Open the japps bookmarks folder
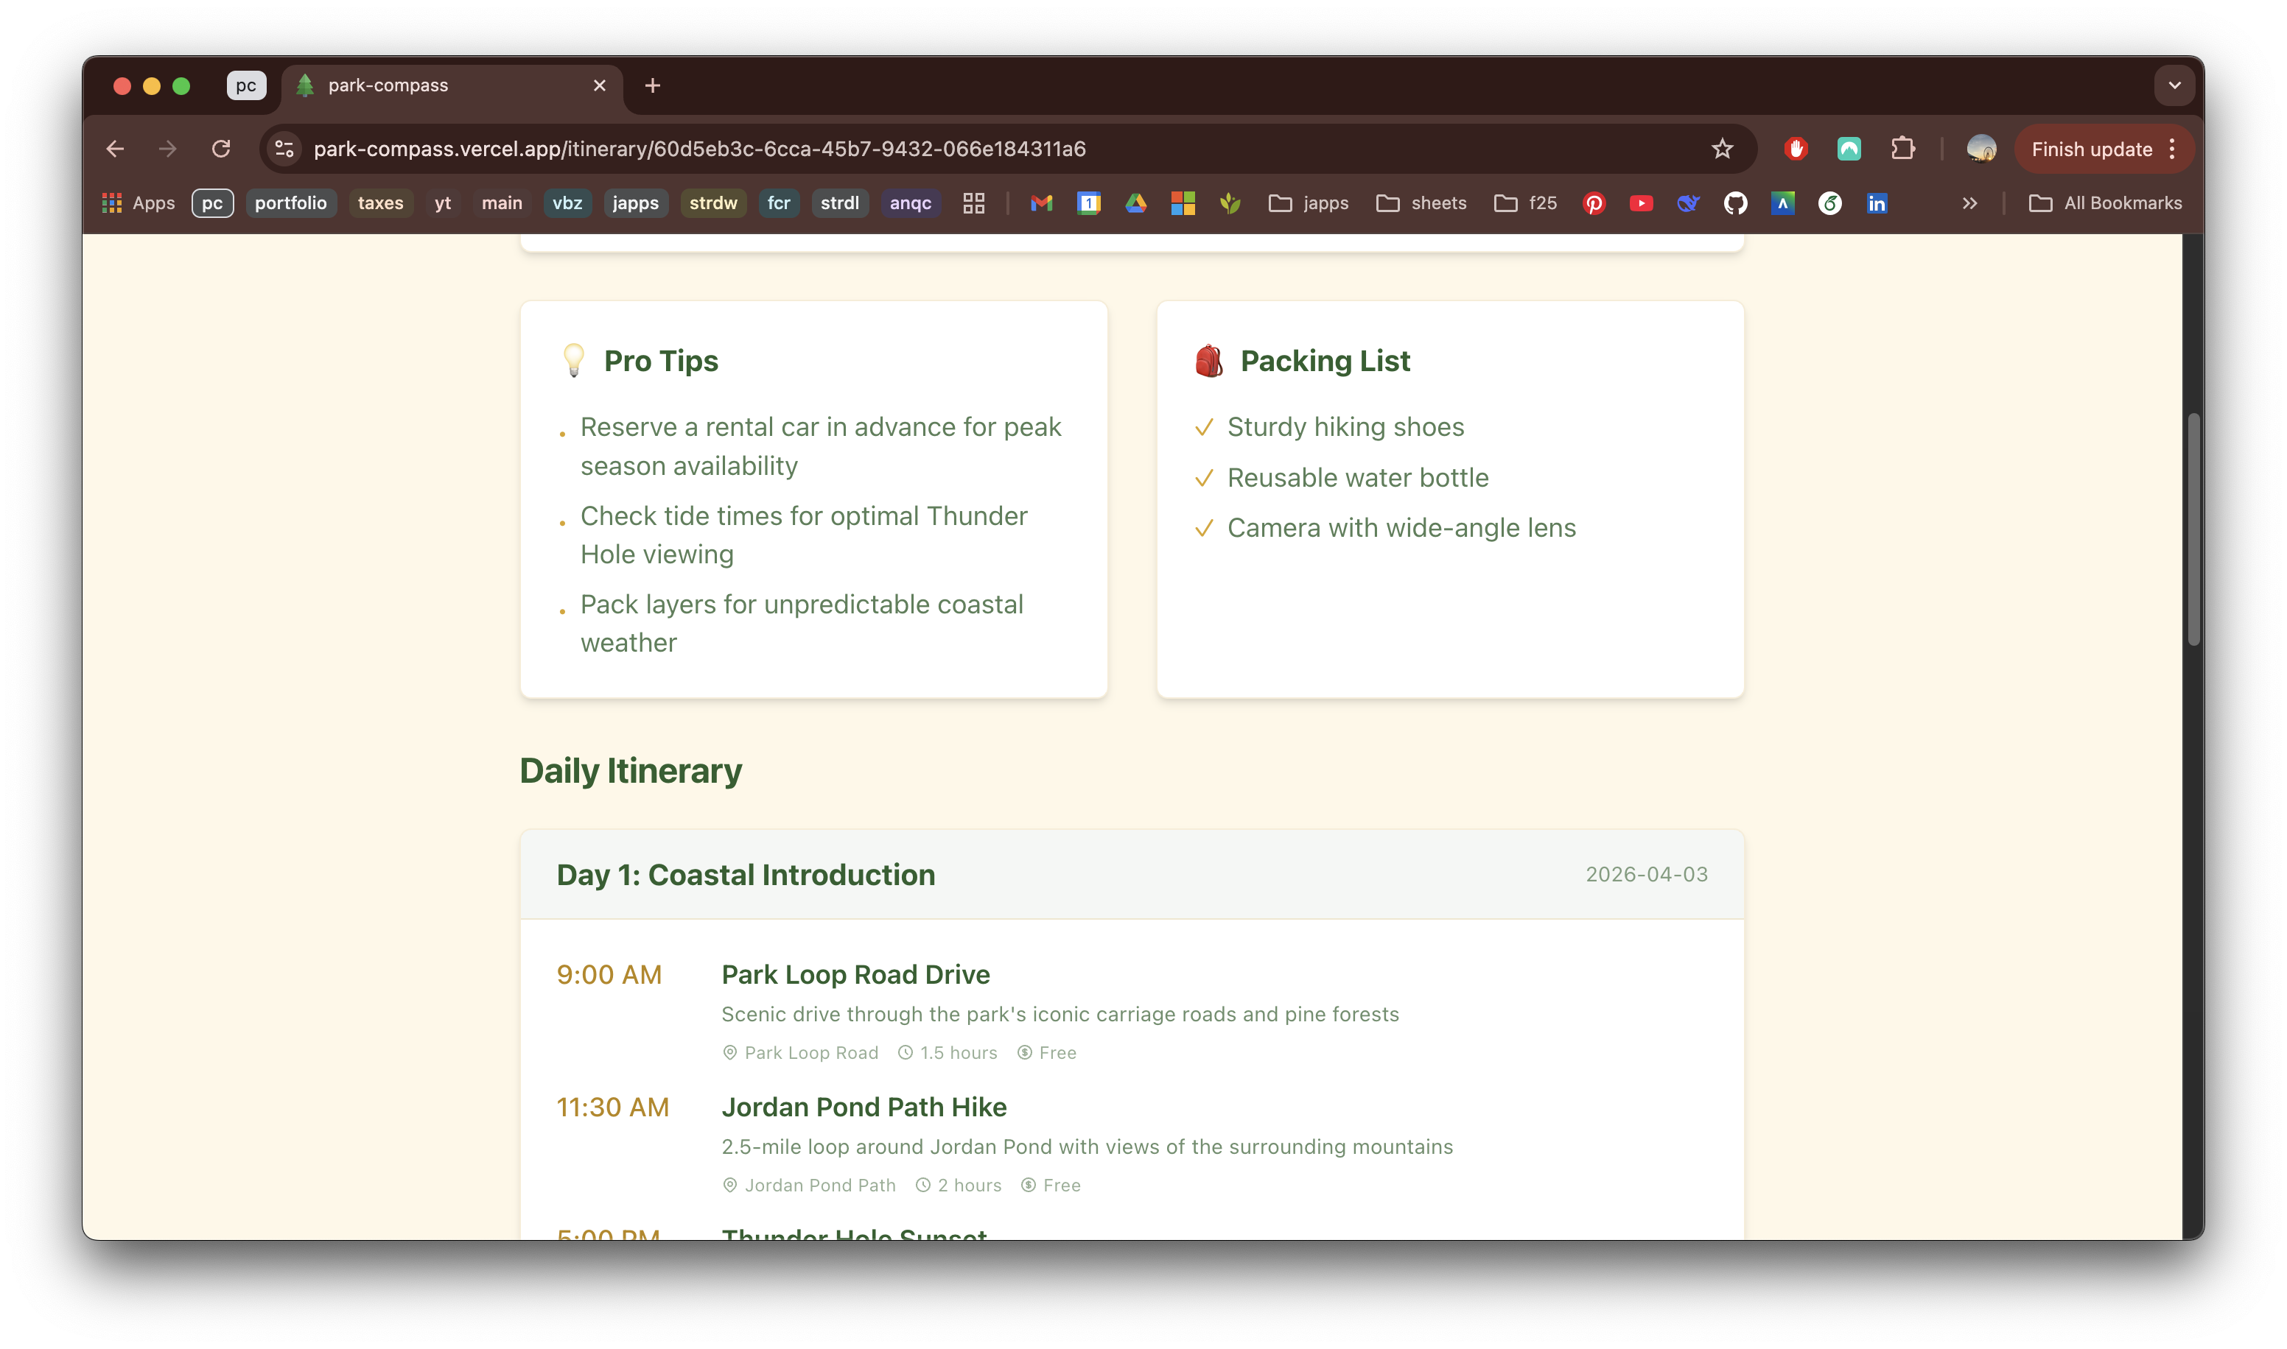Image resolution: width=2287 pixels, height=1349 pixels. pos(1309,204)
